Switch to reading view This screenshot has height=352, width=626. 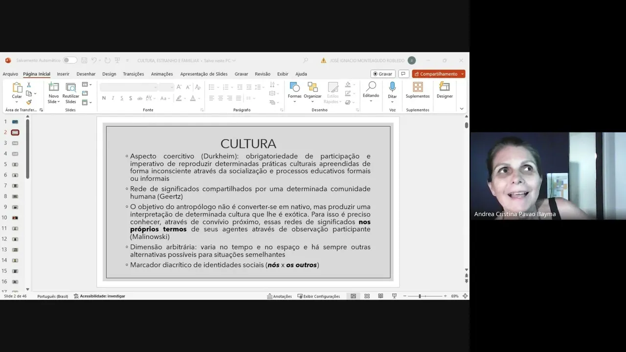coord(380,296)
